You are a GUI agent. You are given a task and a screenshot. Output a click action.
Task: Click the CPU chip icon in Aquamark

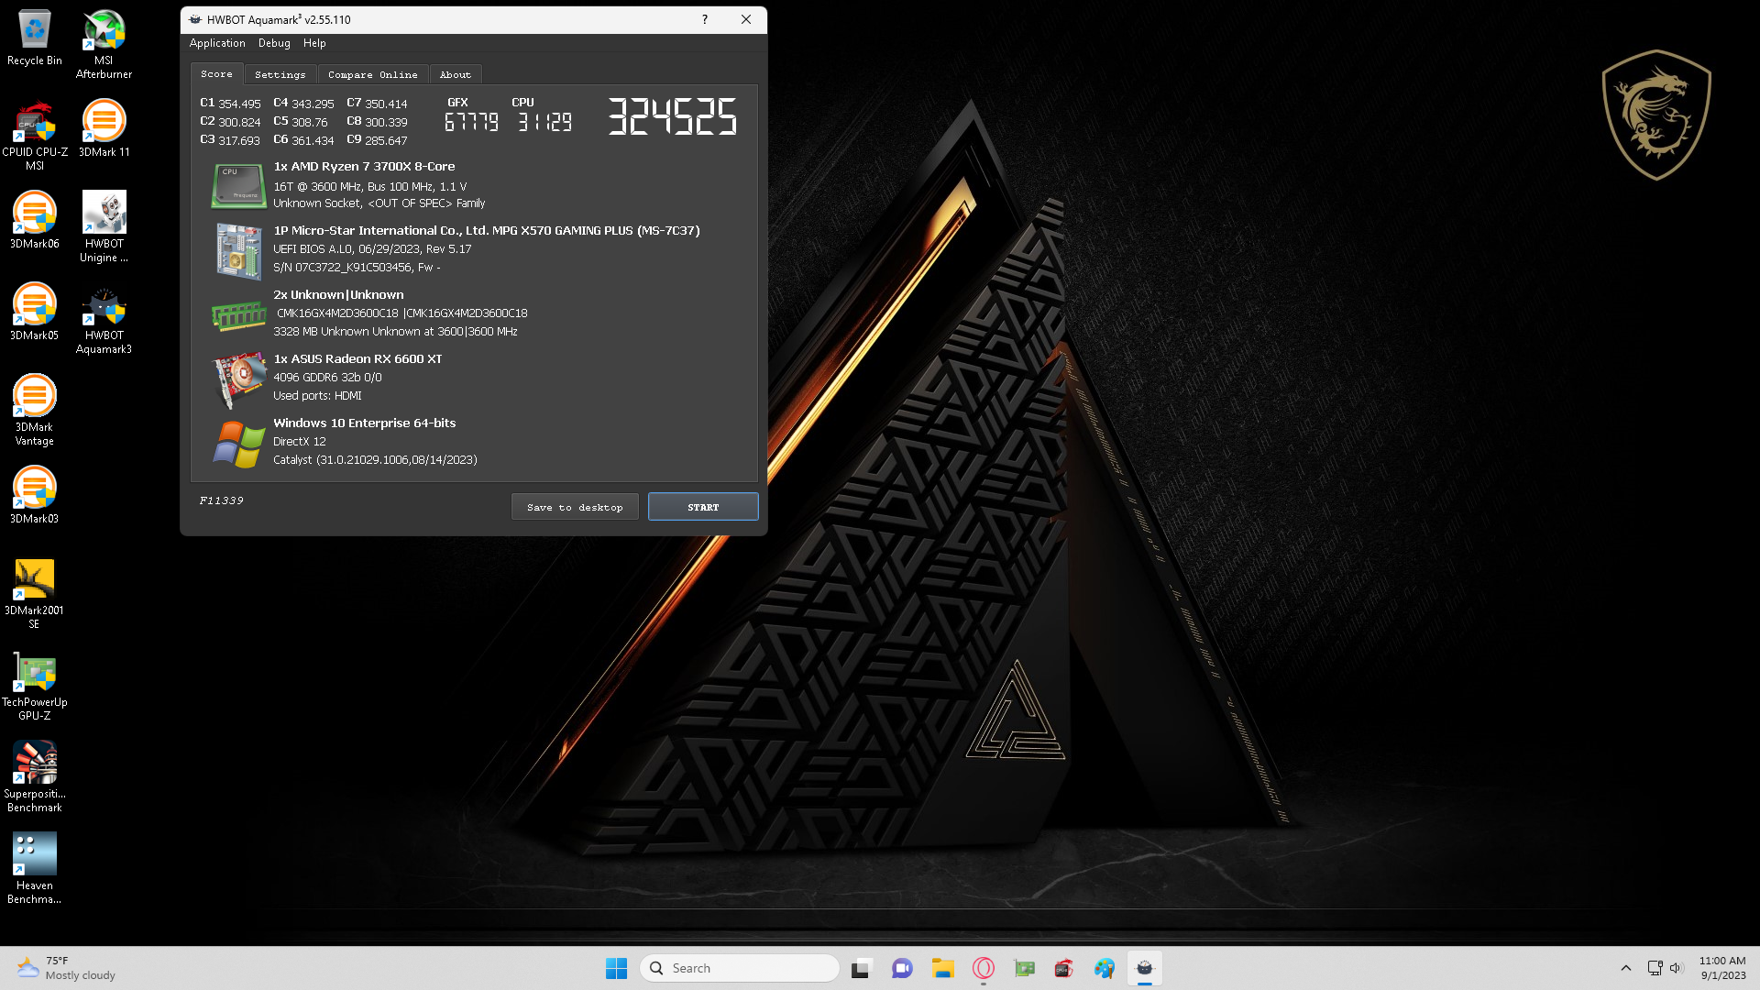coord(238,185)
